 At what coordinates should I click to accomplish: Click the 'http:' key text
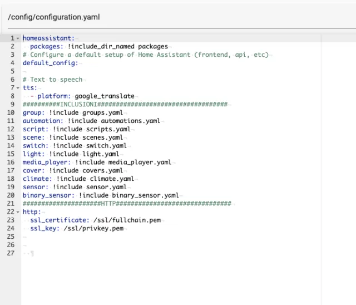[x=32, y=212]
